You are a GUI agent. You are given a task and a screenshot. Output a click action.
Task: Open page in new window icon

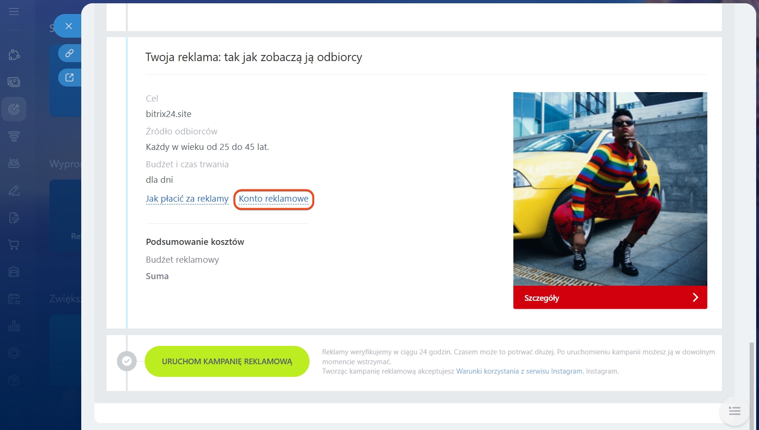tap(70, 78)
